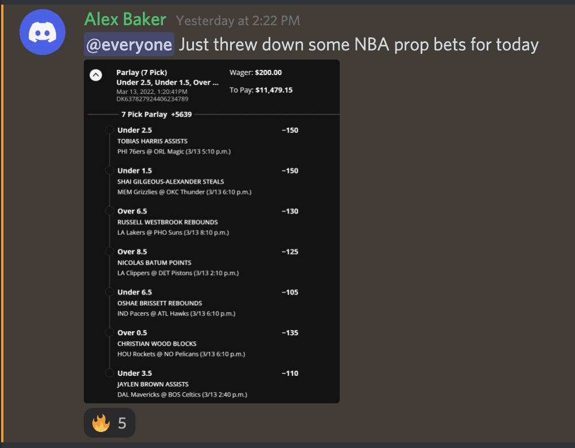
Task: Click the circle marker beside Under 6.5 Brissett rebounds
Action: [x=109, y=292]
